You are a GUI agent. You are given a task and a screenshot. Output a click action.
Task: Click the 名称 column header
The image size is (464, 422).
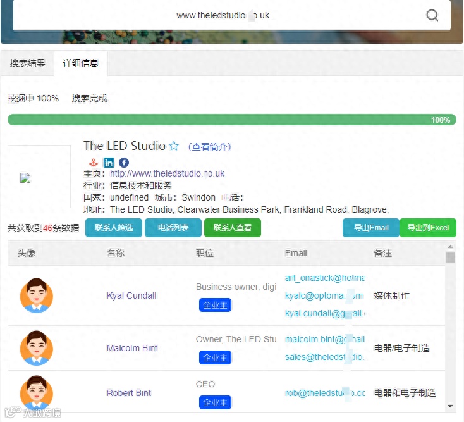click(116, 253)
